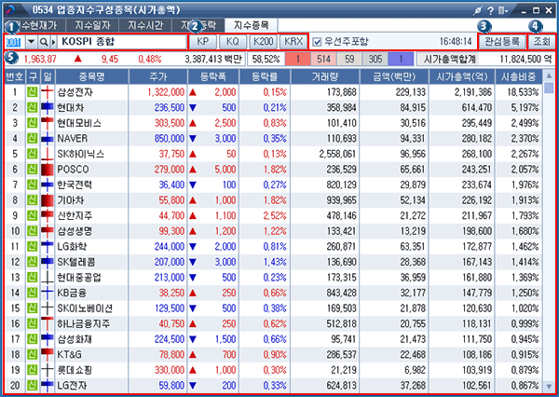Click the green 신 icon for KB금융
The height and width of the screenshot is (397, 559).
(x=33, y=293)
